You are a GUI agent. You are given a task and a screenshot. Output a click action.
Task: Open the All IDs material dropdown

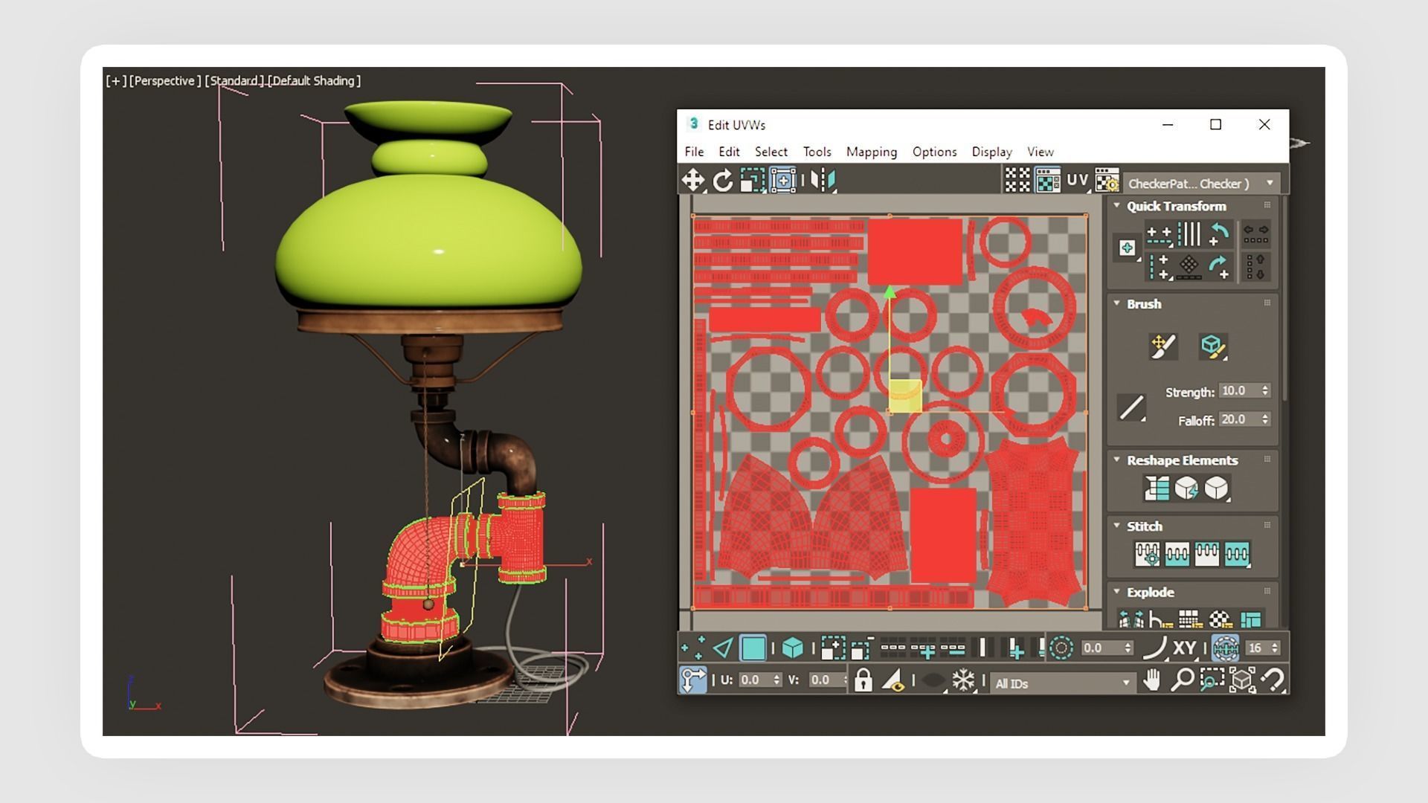1062,683
